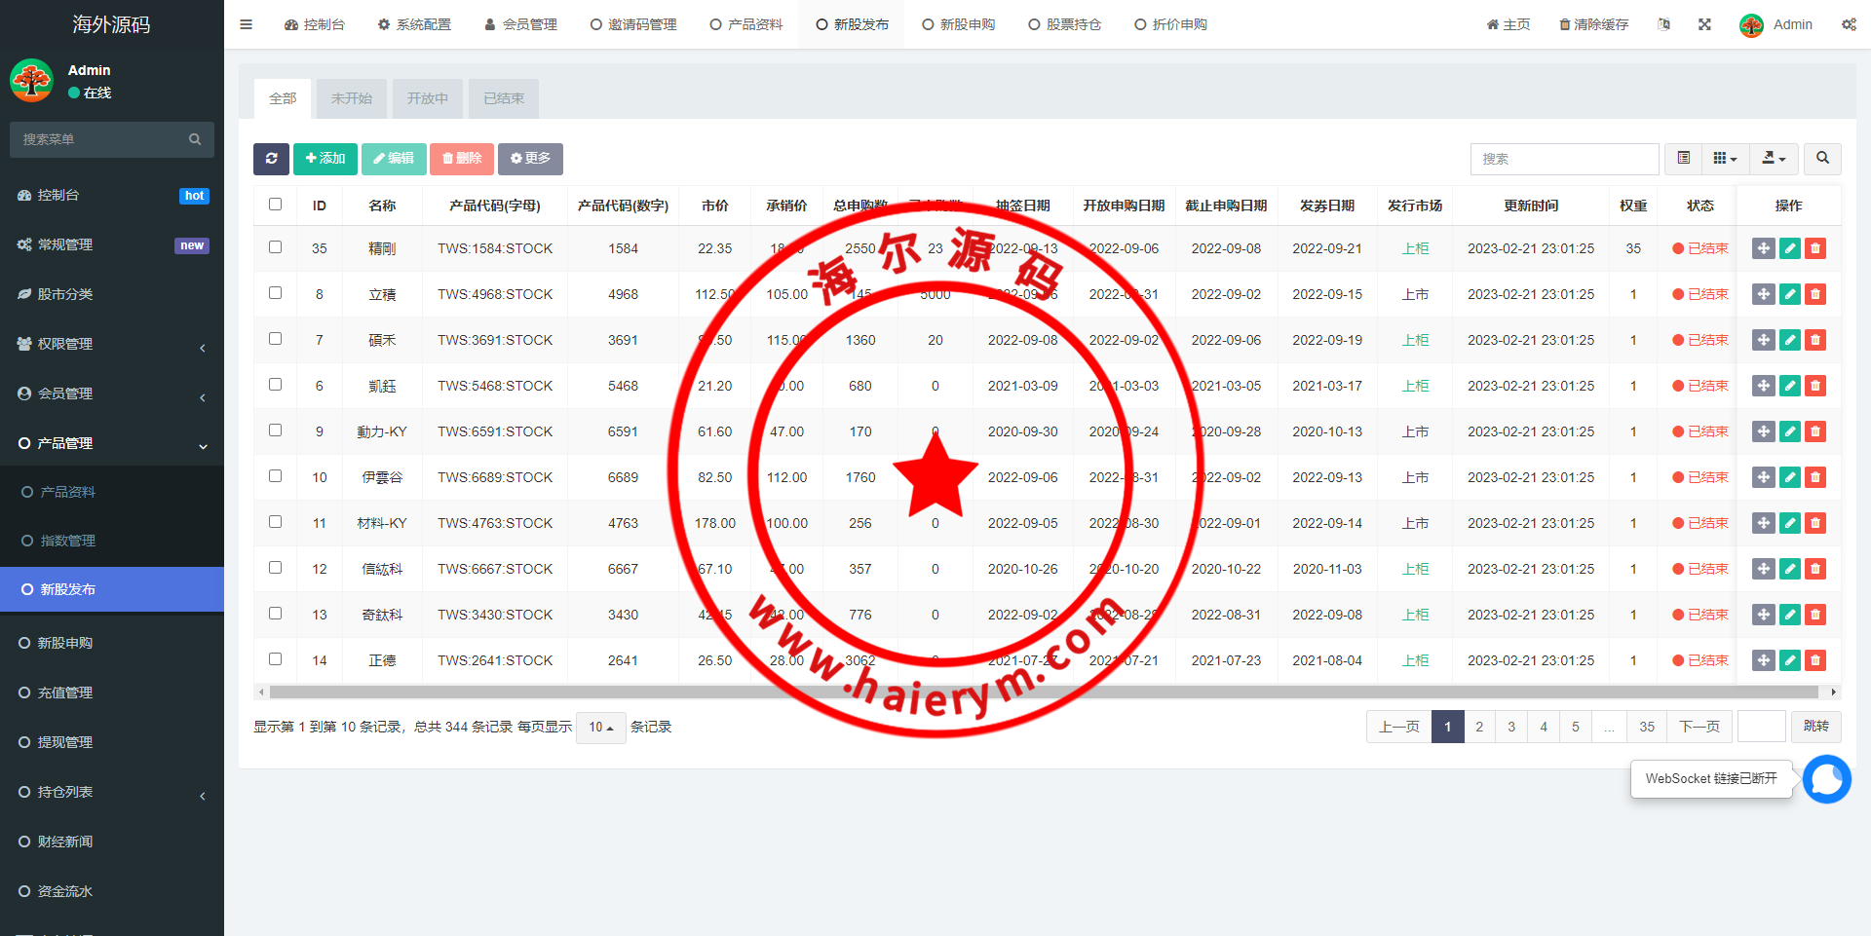Toggle the table card view icon

[x=1683, y=159]
